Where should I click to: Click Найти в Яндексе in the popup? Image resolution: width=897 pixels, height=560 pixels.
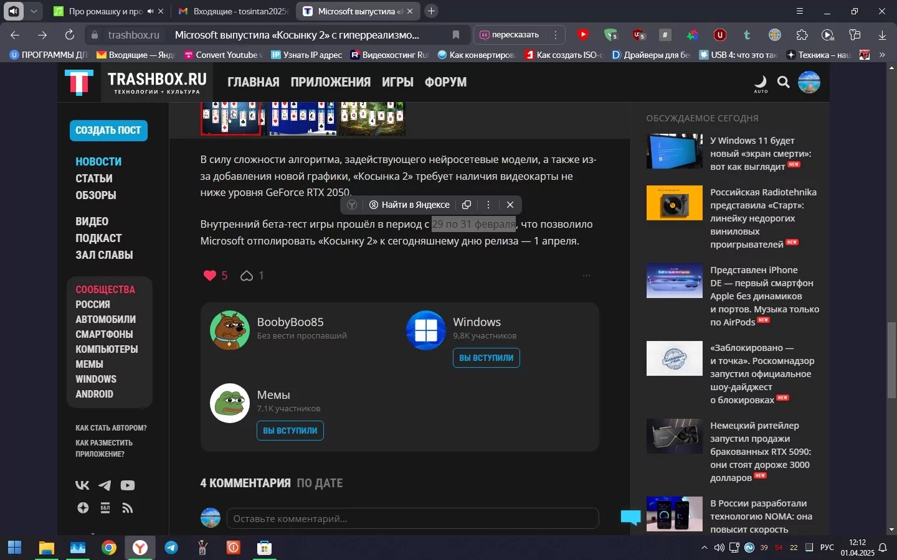pyautogui.click(x=409, y=205)
